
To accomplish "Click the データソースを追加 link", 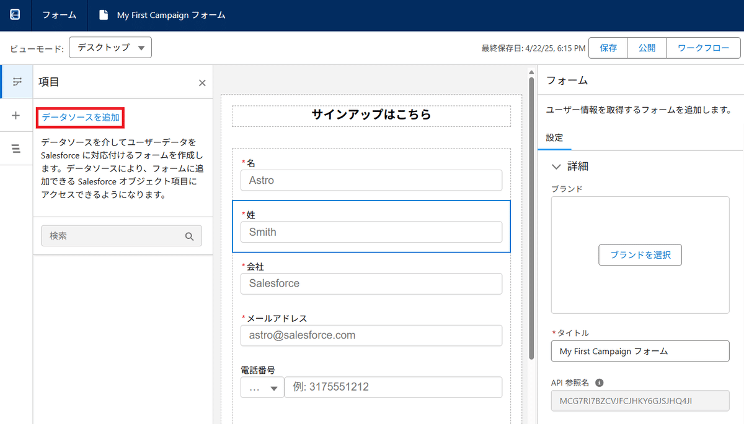I will coord(81,117).
